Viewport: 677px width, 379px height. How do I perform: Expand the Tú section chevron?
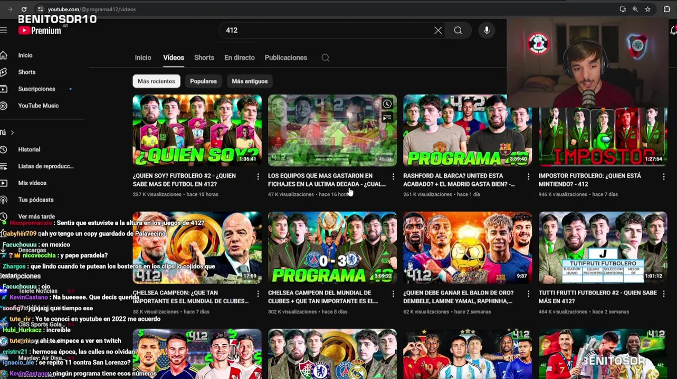(12, 133)
